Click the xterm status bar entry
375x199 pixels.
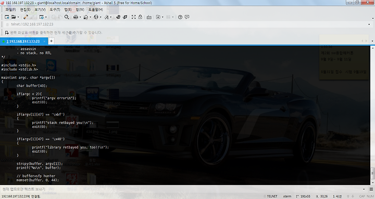point(287,196)
